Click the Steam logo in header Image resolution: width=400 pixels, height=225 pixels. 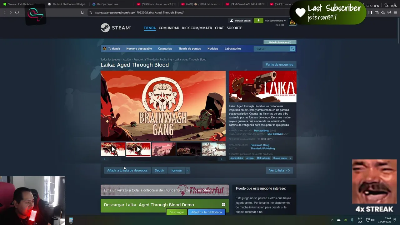coord(115,28)
